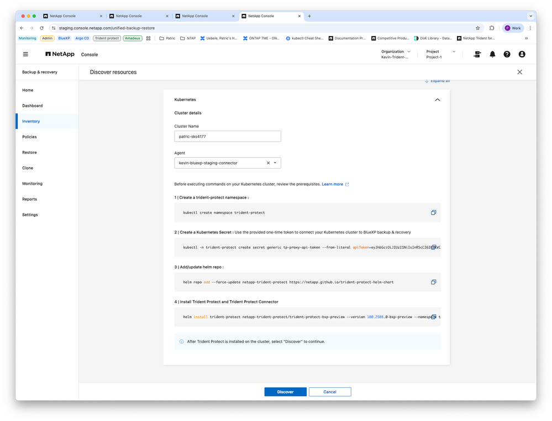Open the agents/connector icon in header

tap(477, 54)
